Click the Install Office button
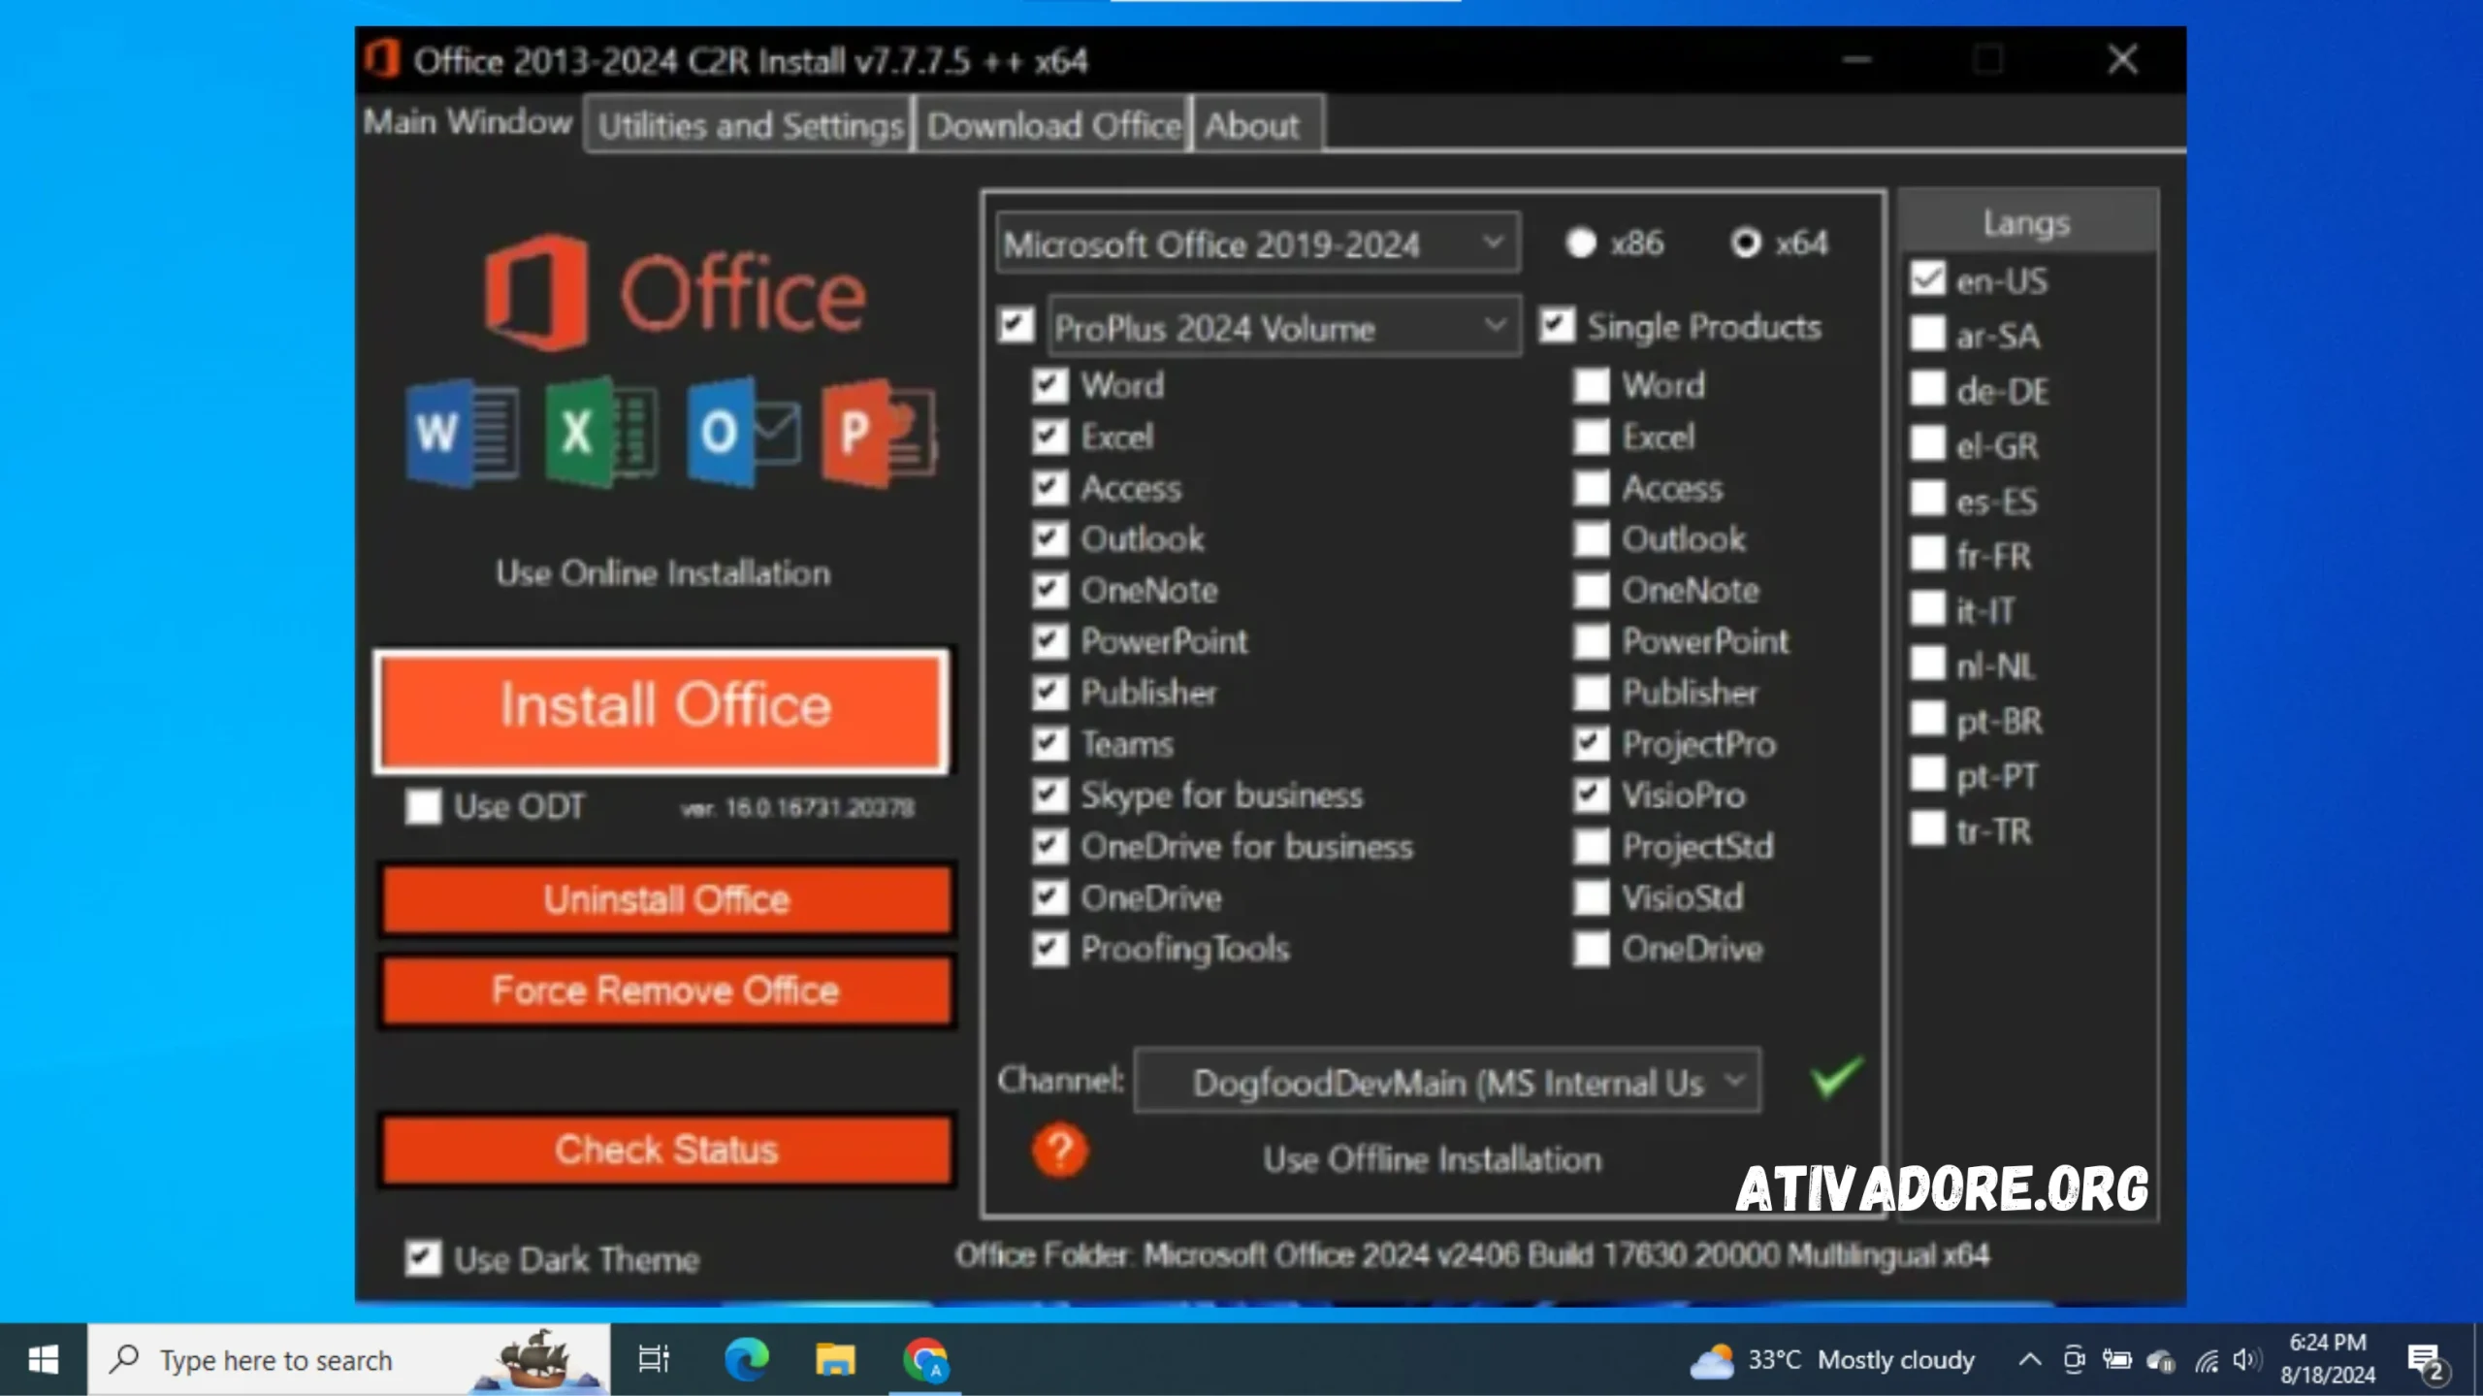This screenshot has width=2483, height=1396. 663,709
